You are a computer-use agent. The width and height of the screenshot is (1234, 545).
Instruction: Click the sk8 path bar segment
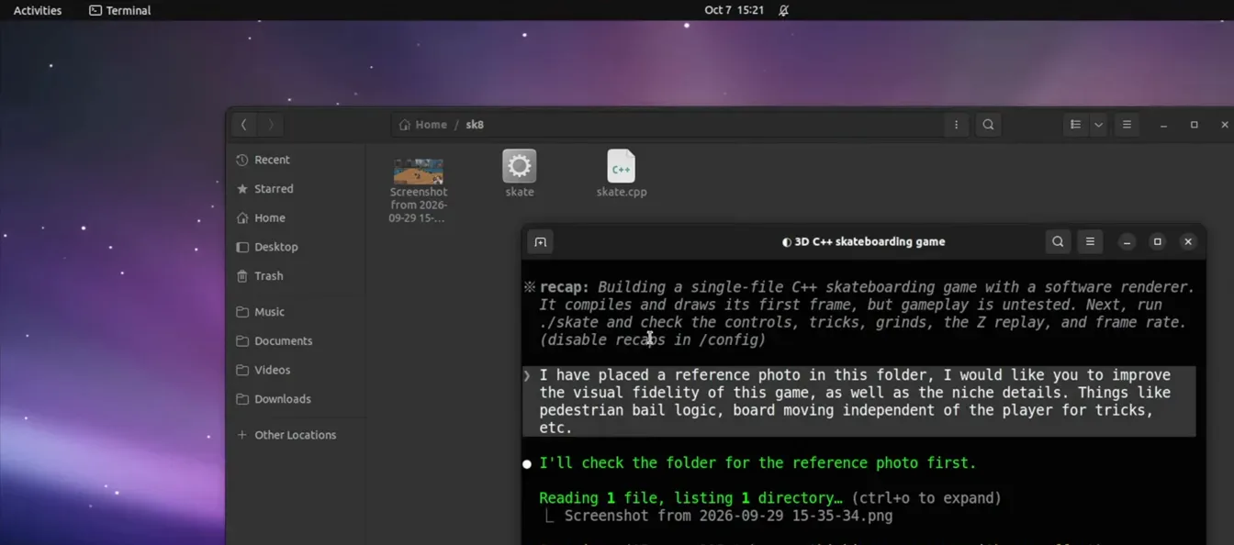coord(475,125)
